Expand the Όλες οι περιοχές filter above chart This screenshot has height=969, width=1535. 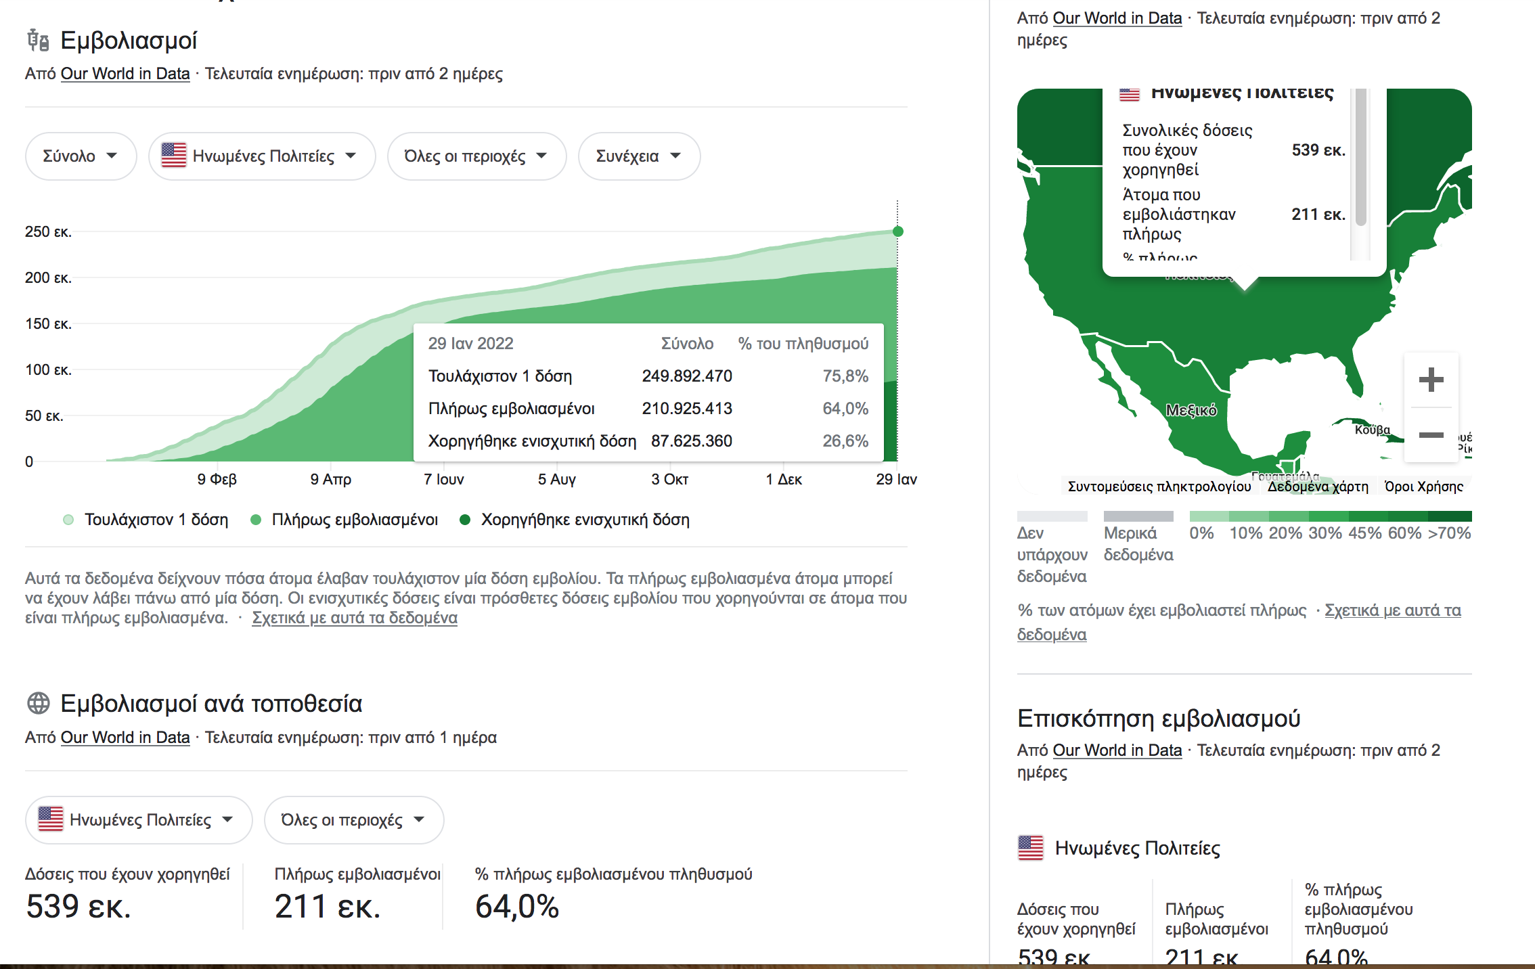[x=476, y=156]
